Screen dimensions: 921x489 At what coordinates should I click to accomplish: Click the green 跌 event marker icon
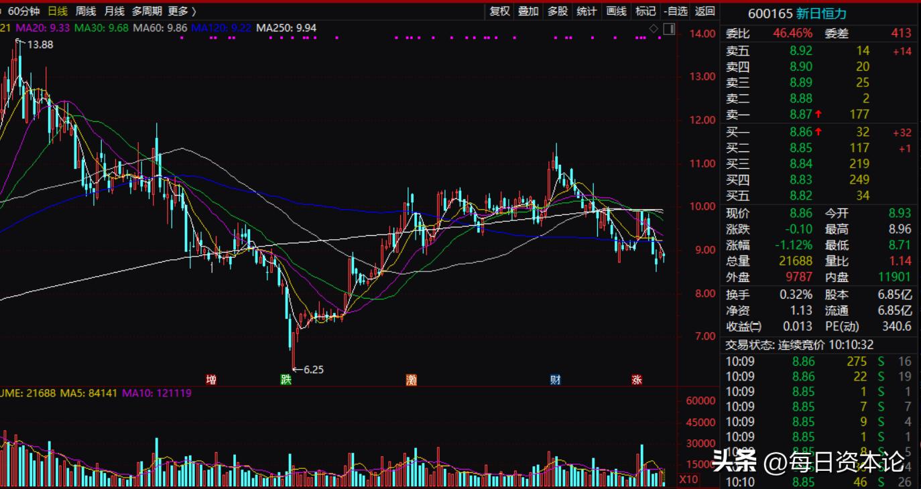[286, 380]
